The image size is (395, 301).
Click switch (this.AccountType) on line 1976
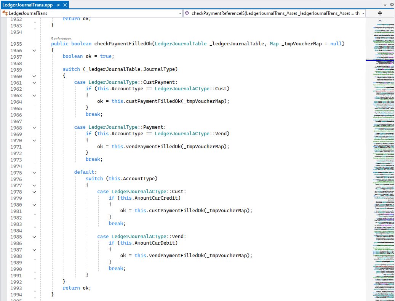[122, 179]
